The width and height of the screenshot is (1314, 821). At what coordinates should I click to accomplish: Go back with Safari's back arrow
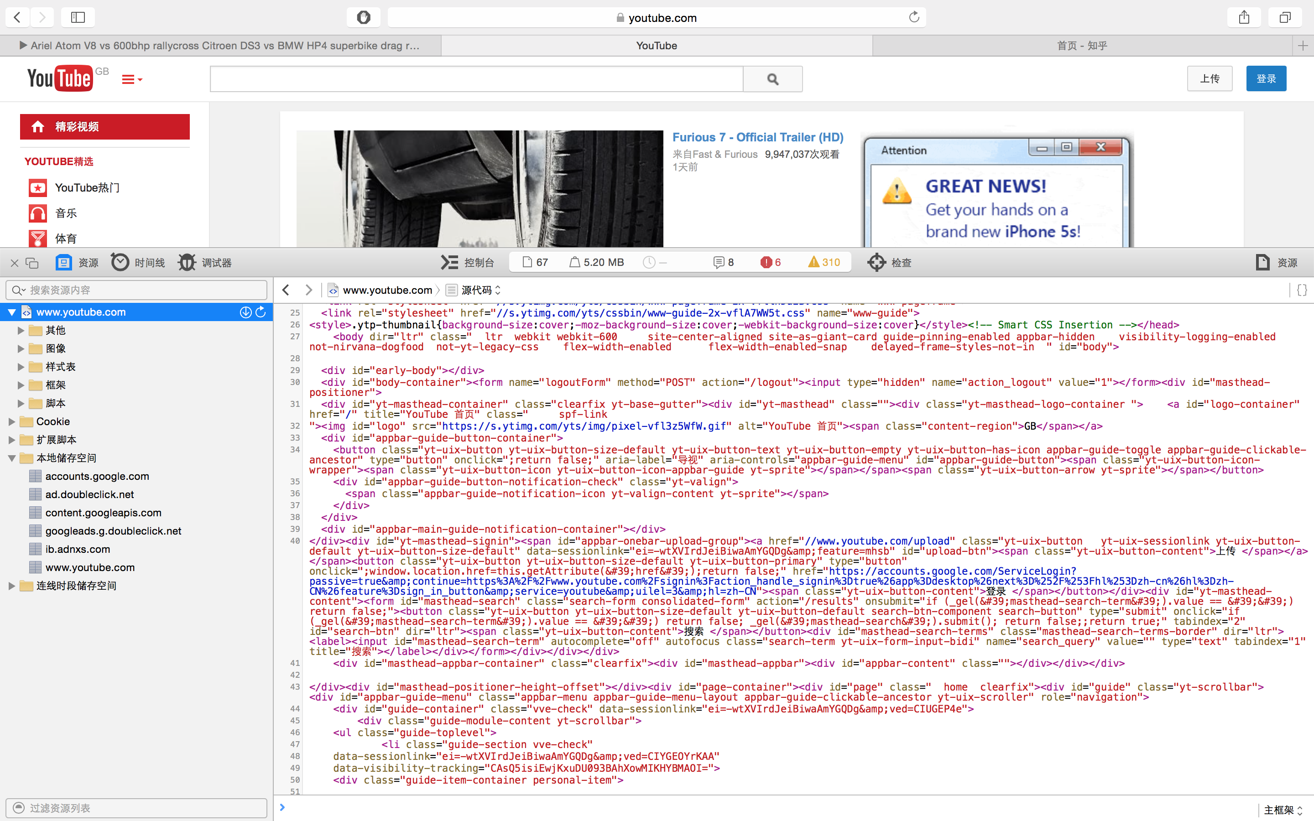17,17
